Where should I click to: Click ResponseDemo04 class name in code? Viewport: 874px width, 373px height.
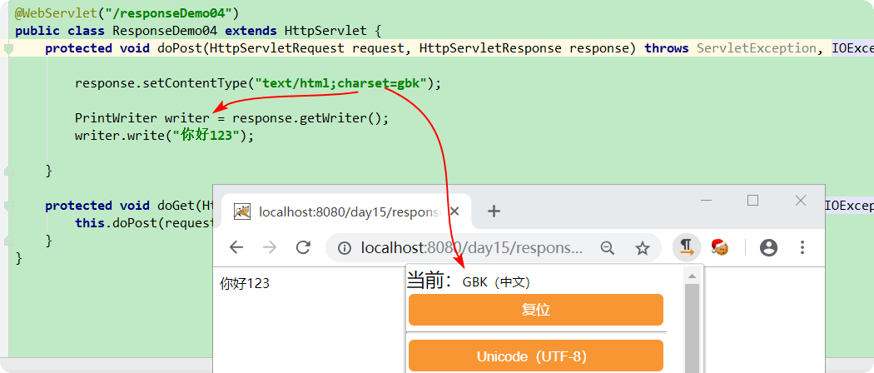tap(165, 31)
